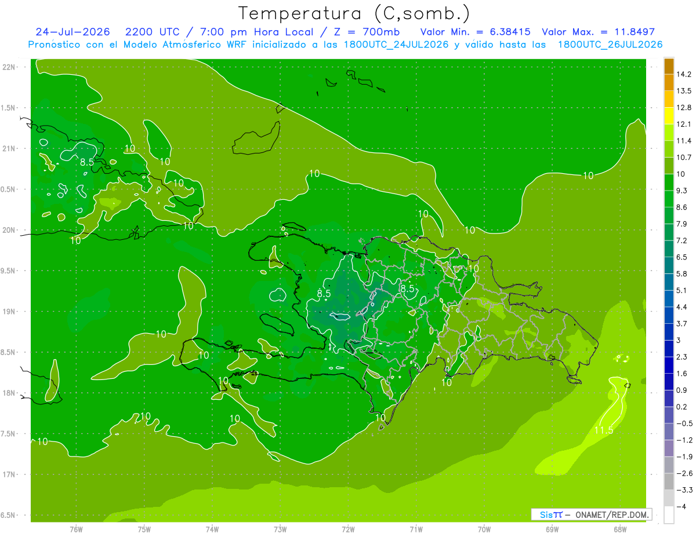Click the '9.3' colorbar value
The image size is (696, 537).
click(x=681, y=191)
